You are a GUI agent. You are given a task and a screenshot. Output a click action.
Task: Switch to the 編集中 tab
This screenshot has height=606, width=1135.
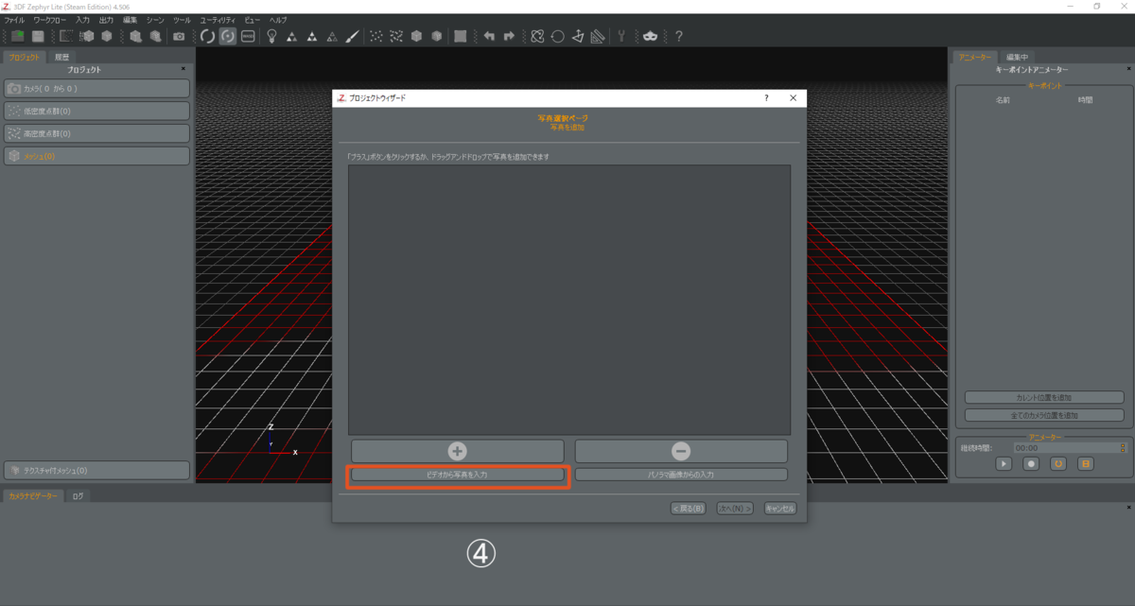point(1017,57)
